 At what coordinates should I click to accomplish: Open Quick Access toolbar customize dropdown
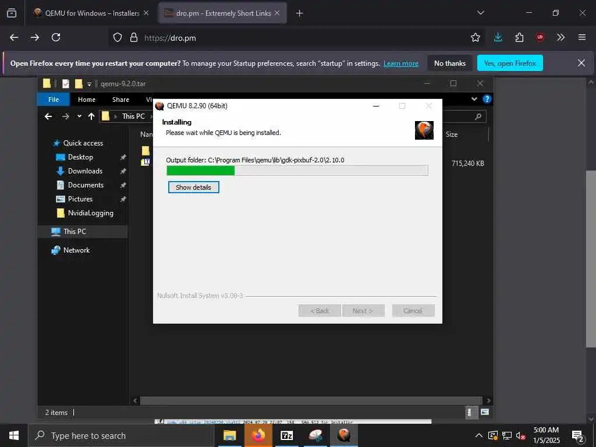89,84
